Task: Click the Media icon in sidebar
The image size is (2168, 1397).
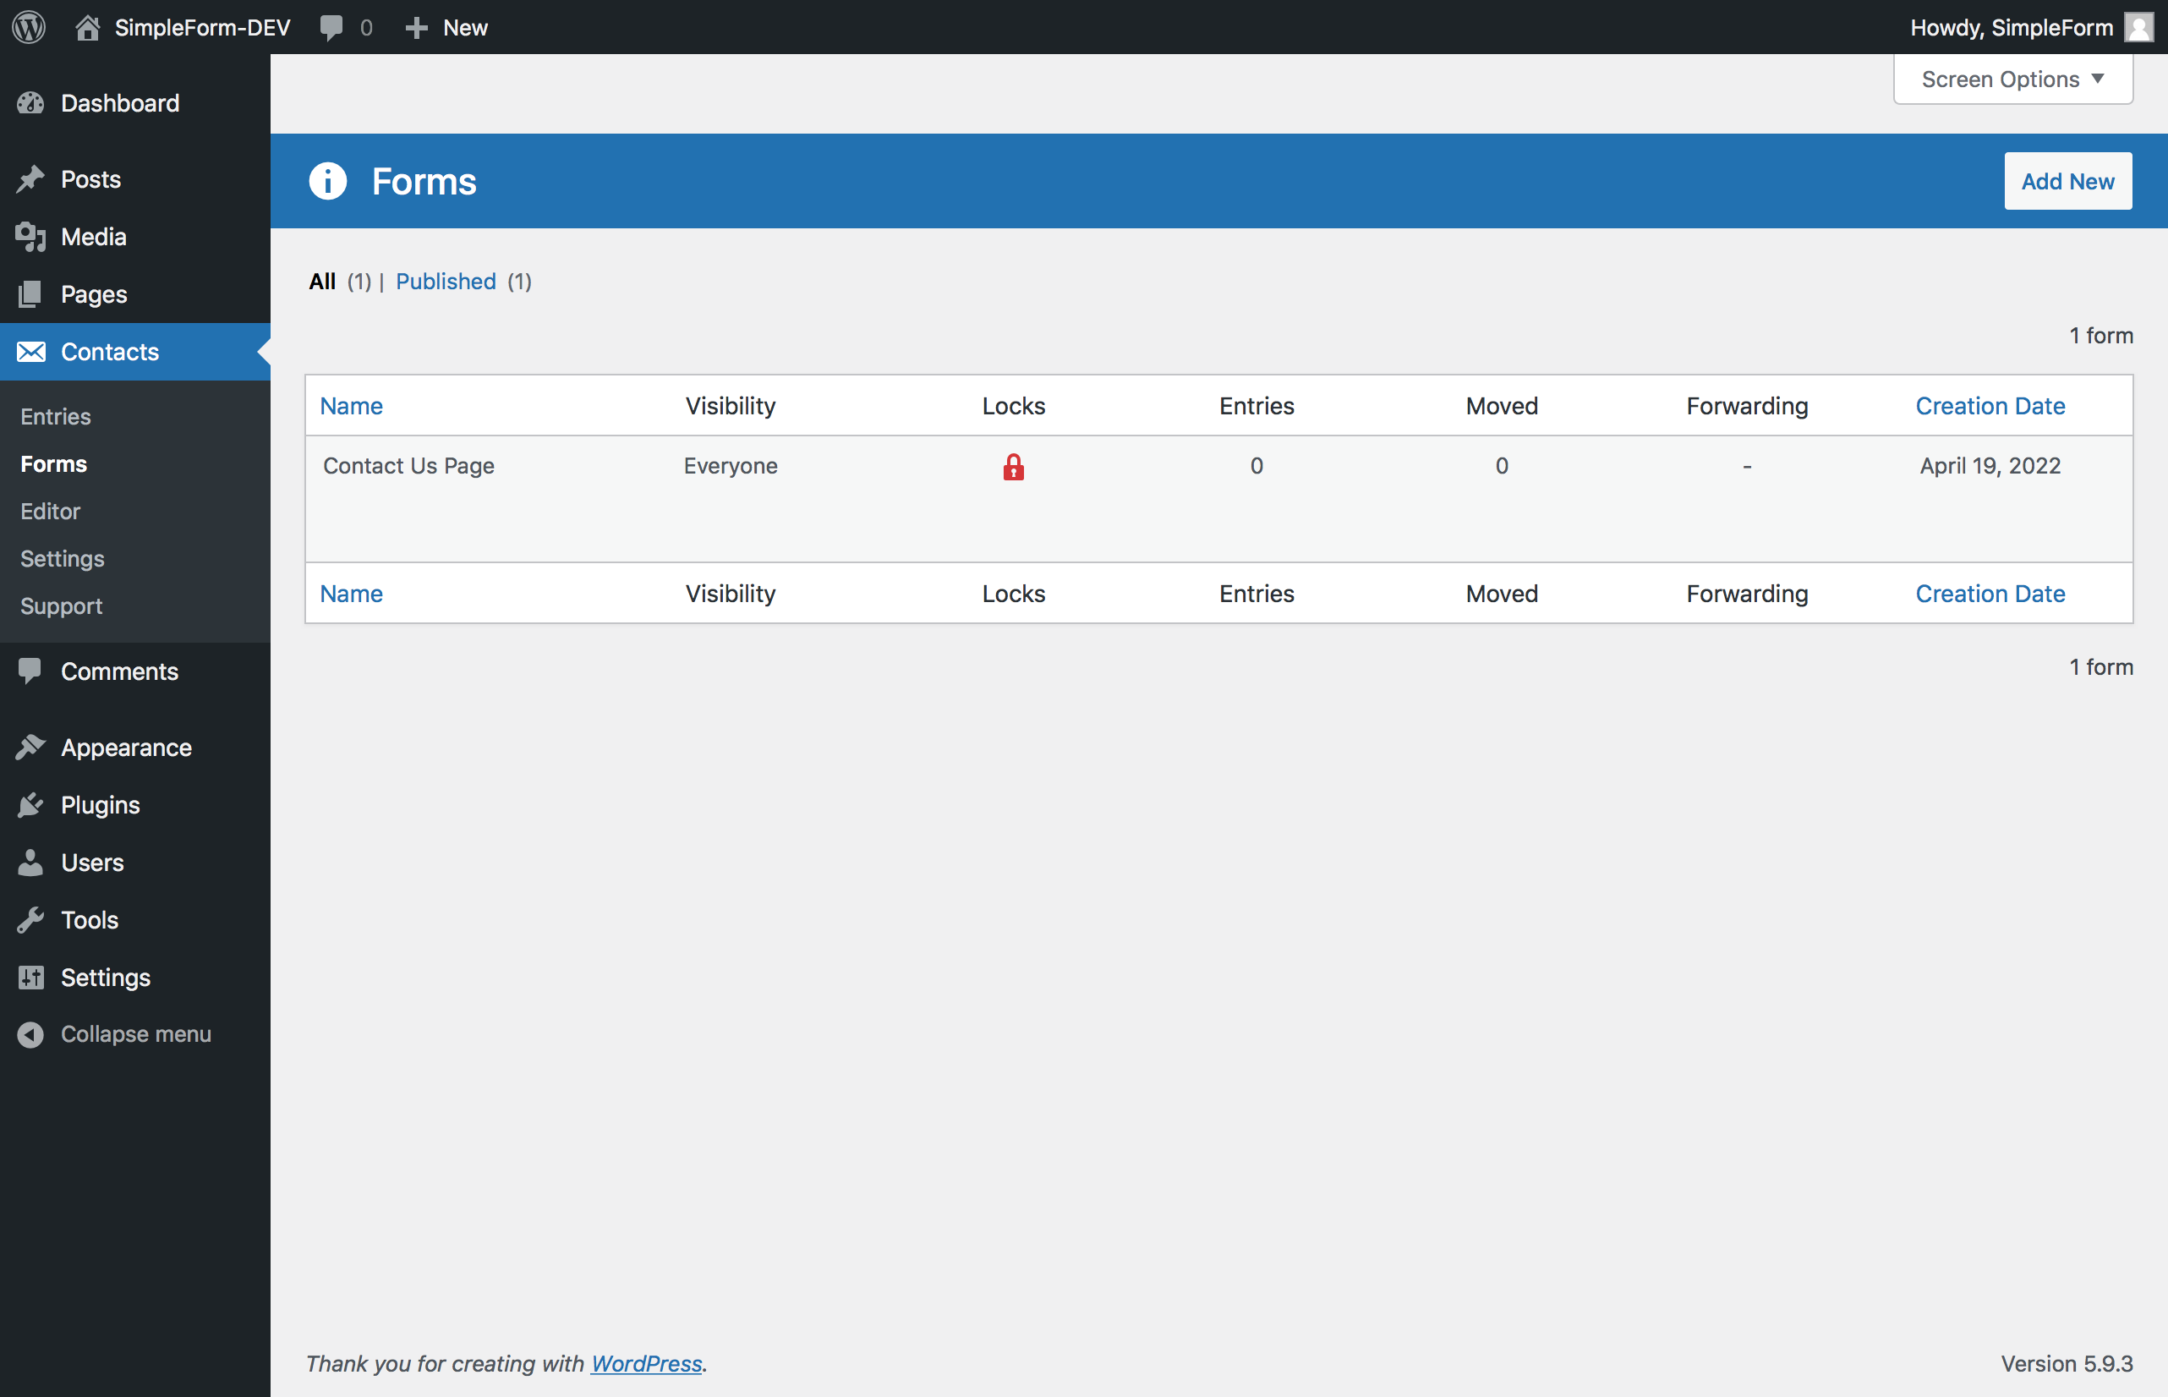Action: [30, 237]
